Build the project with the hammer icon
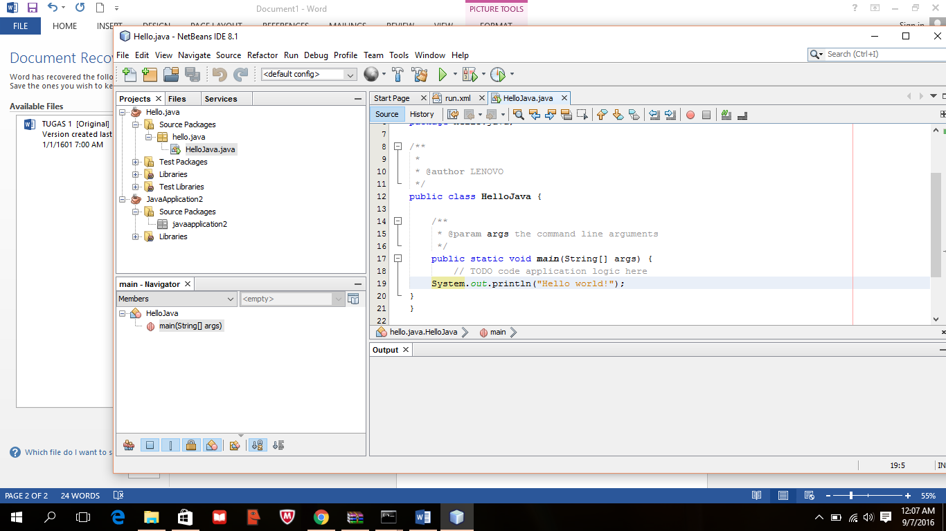Viewport: 946px width, 531px height. pos(398,74)
